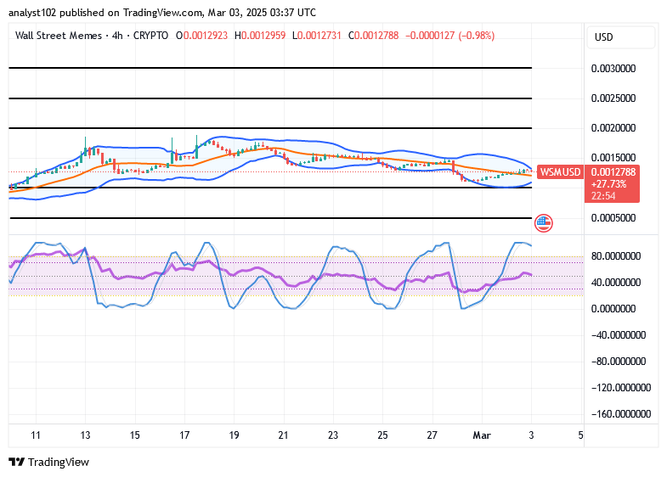Click the date 11 on time axis
This screenshot has width=667, height=477.
point(36,435)
